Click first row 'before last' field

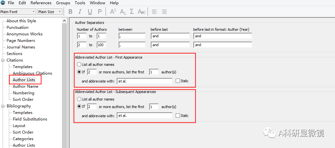click(170, 36)
